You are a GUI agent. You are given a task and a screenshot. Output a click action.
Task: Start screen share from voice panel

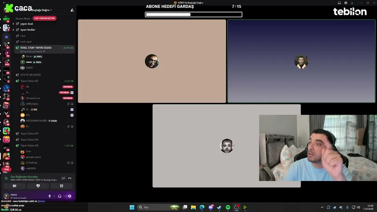(38, 186)
